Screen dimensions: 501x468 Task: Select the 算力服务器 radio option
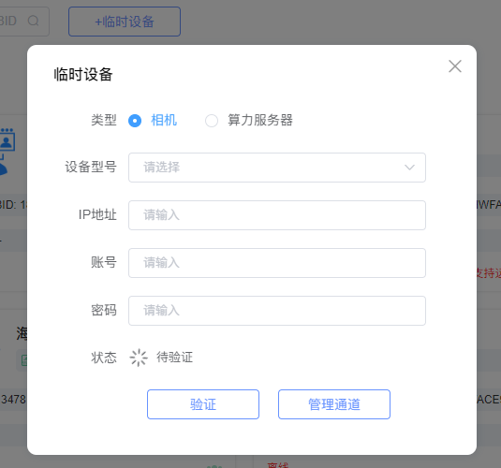click(212, 121)
